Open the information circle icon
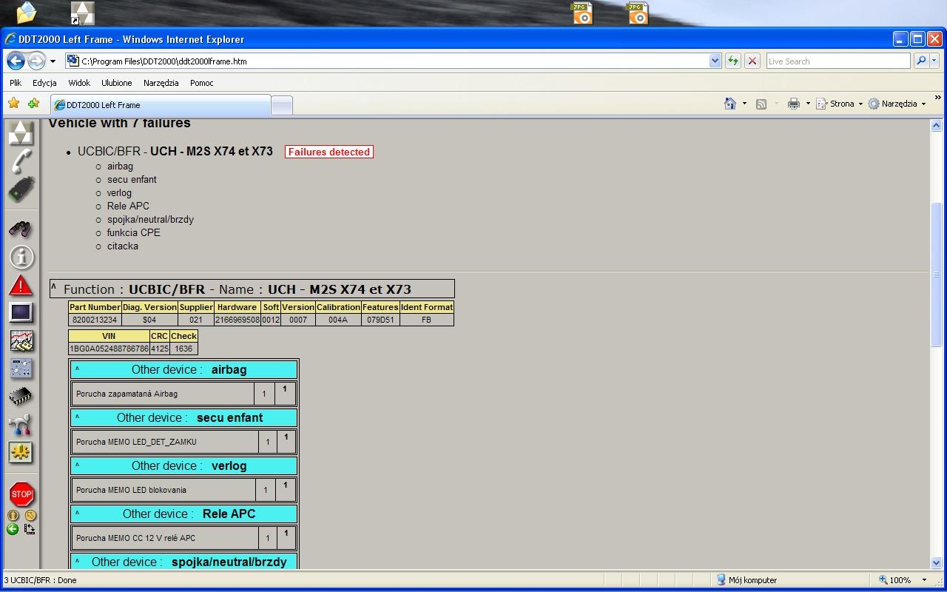Screen dimensions: 947x592 (21, 257)
